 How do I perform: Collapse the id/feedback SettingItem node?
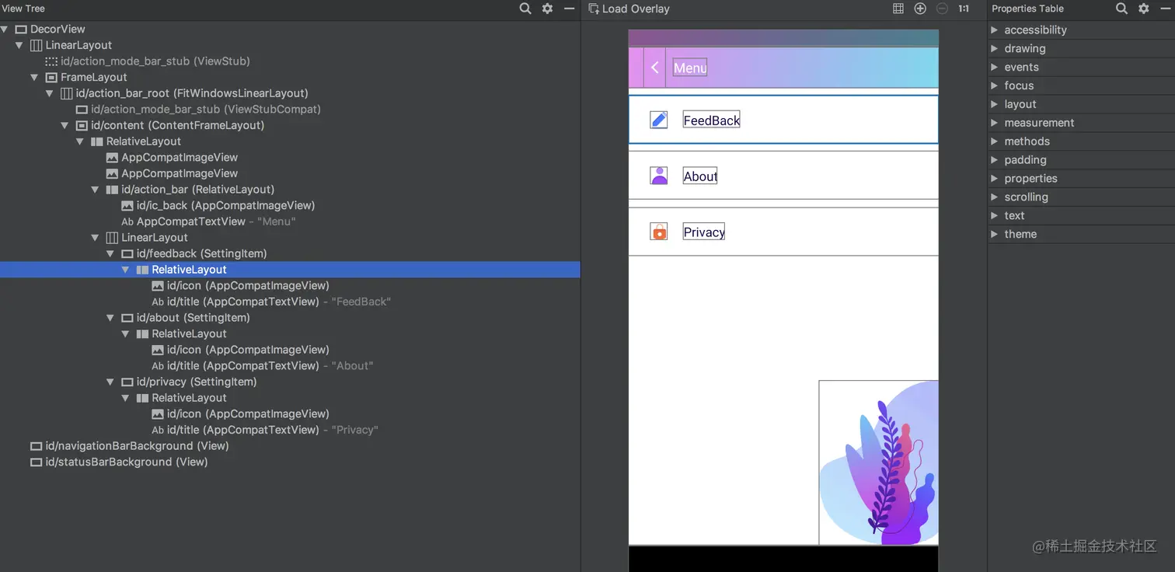(x=110, y=253)
